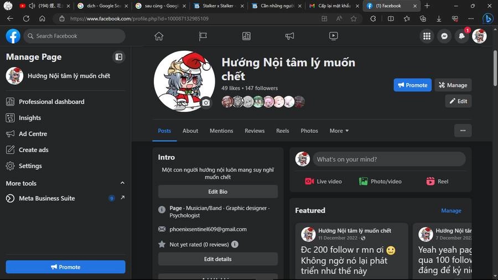This screenshot has height=280, width=498.
Task: Open the Notifications bell
Action: coord(461,36)
